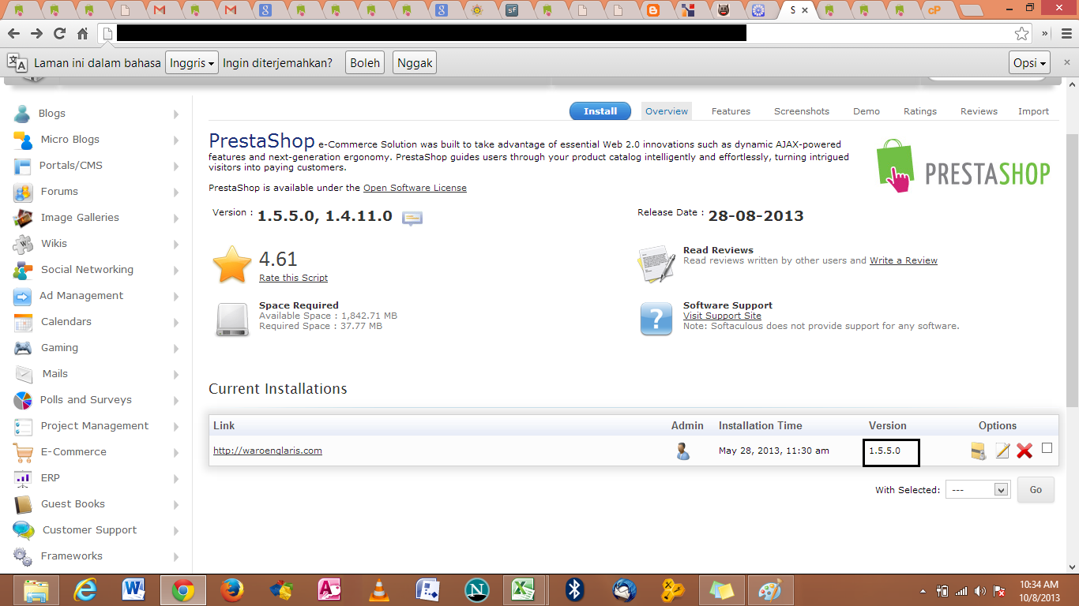The image size is (1079, 606).
Task: Expand the Guest Books category arrow
Action: [176, 504]
